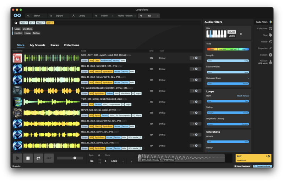Image resolution: width=284 pixels, height=182 pixels.
Task: Select the MAJOR key mode
Action: pos(231,32)
